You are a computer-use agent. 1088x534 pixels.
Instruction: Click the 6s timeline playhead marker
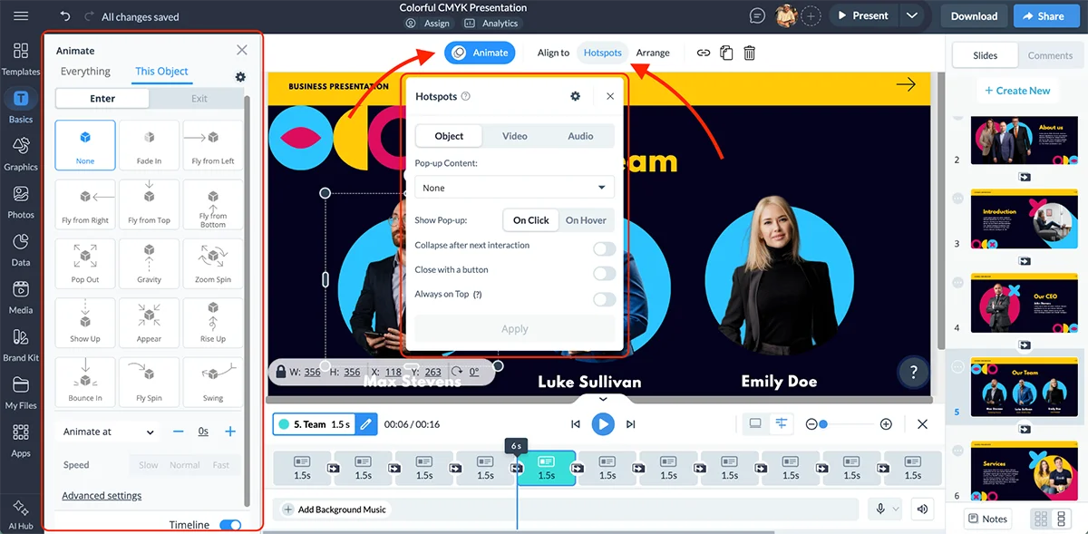[x=517, y=446]
